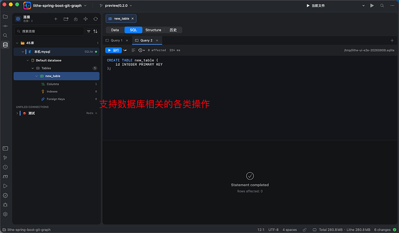Expand the 测试 Redis connection
The height and width of the screenshot is (233, 399).
17,113
